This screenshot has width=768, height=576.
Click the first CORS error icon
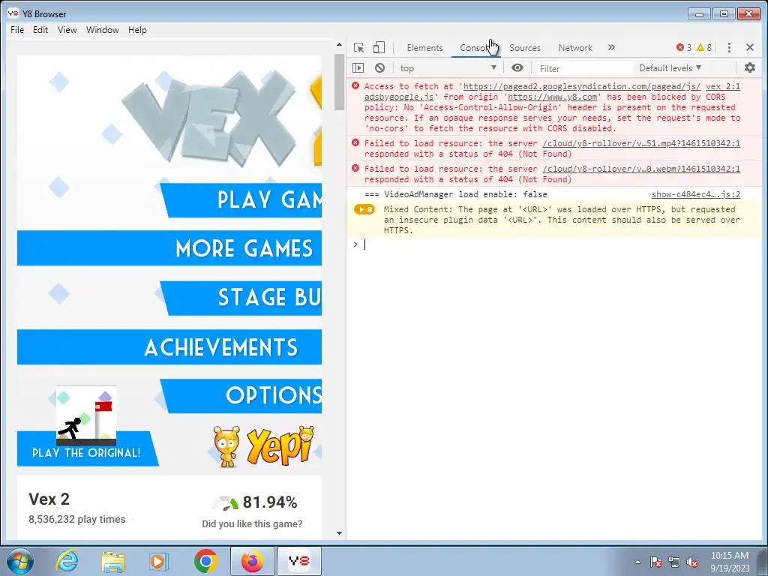click(355, 86)
